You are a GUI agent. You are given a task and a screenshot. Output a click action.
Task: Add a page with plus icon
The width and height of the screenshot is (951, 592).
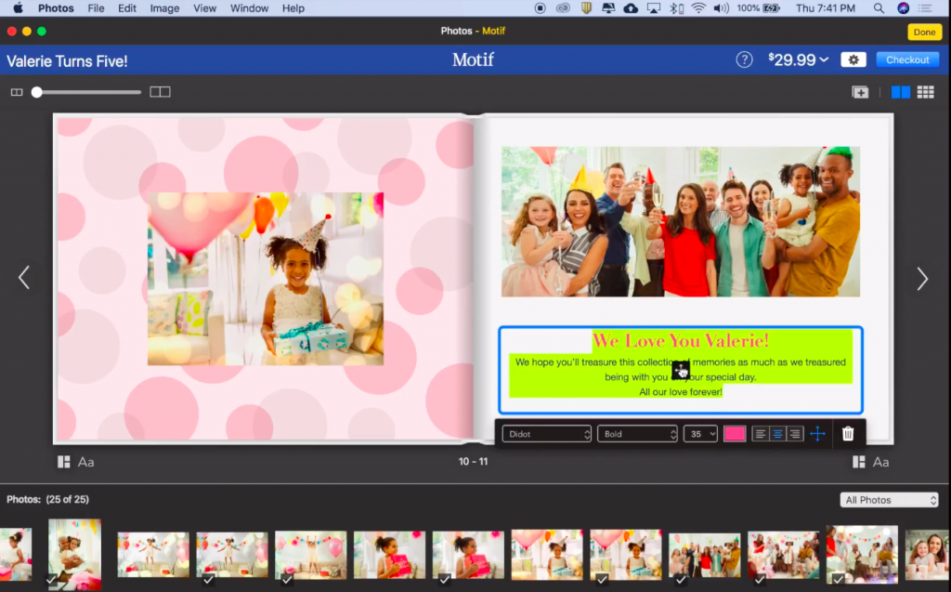(x=860, y=92)
